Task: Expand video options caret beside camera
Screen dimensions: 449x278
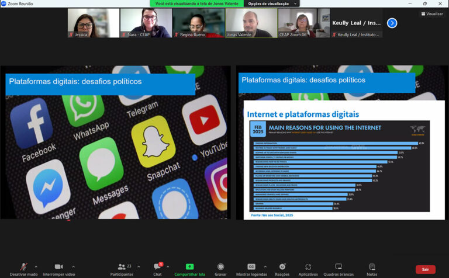Action: pyautogui.click(x=73, y=266)
